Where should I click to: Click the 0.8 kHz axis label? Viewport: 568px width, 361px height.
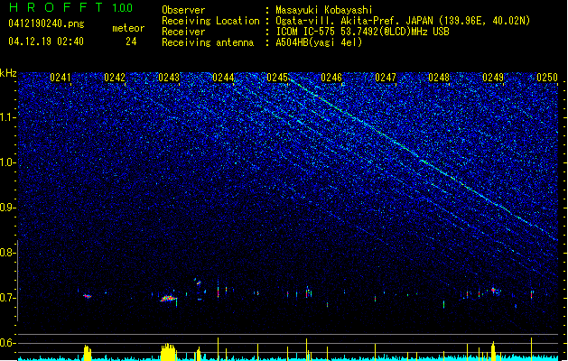[8, 253]
